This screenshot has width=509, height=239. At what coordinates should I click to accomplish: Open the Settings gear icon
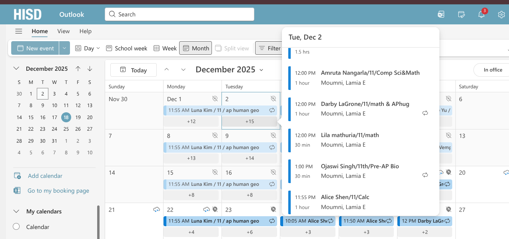point(501,14)
